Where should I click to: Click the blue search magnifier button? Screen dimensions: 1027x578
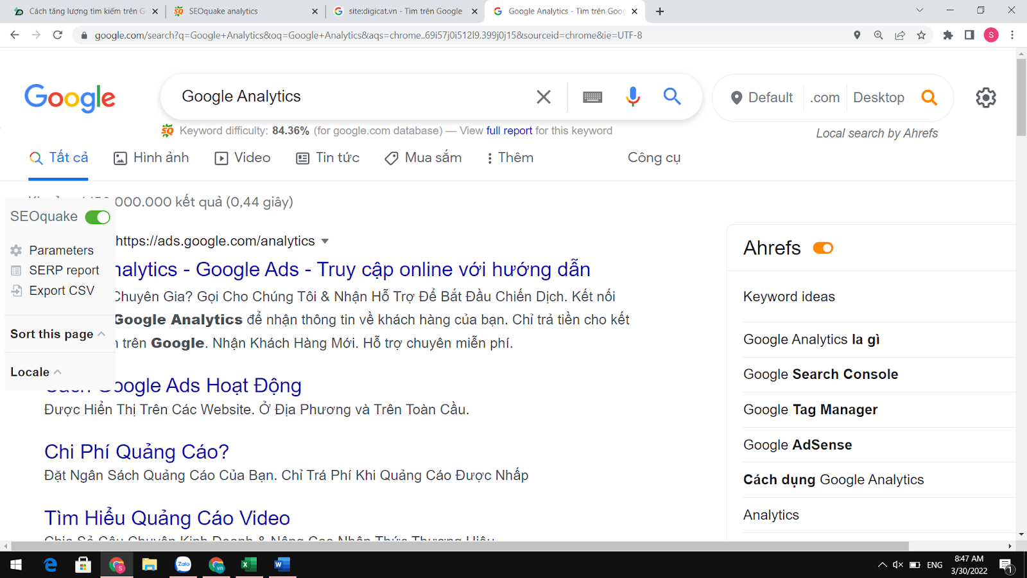(x=672, y=96)
